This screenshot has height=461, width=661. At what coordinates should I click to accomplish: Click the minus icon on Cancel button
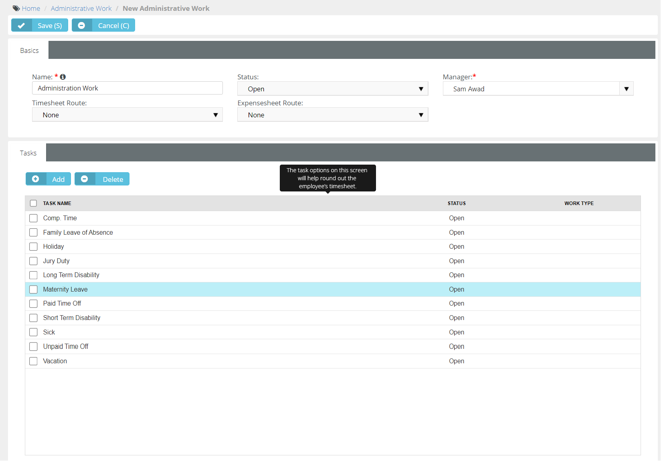[x=81, y=26]
